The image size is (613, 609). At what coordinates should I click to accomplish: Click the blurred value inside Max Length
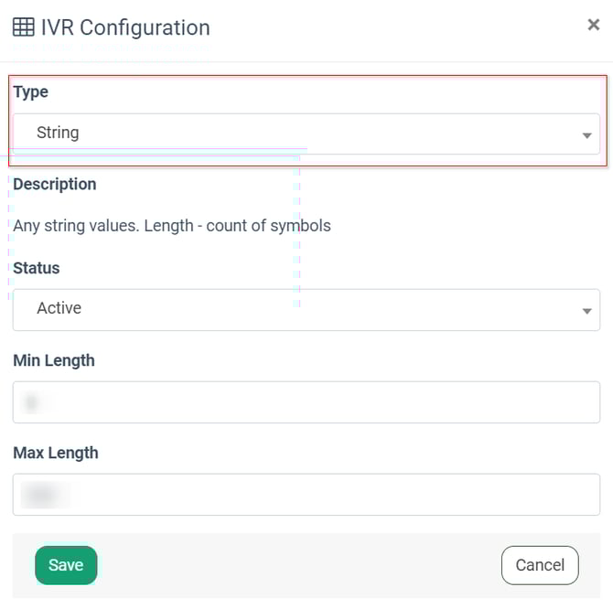[40, 495]
